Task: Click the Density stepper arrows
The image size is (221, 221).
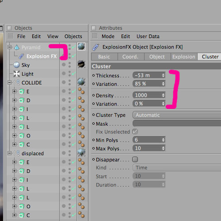Action: (163, 95)
